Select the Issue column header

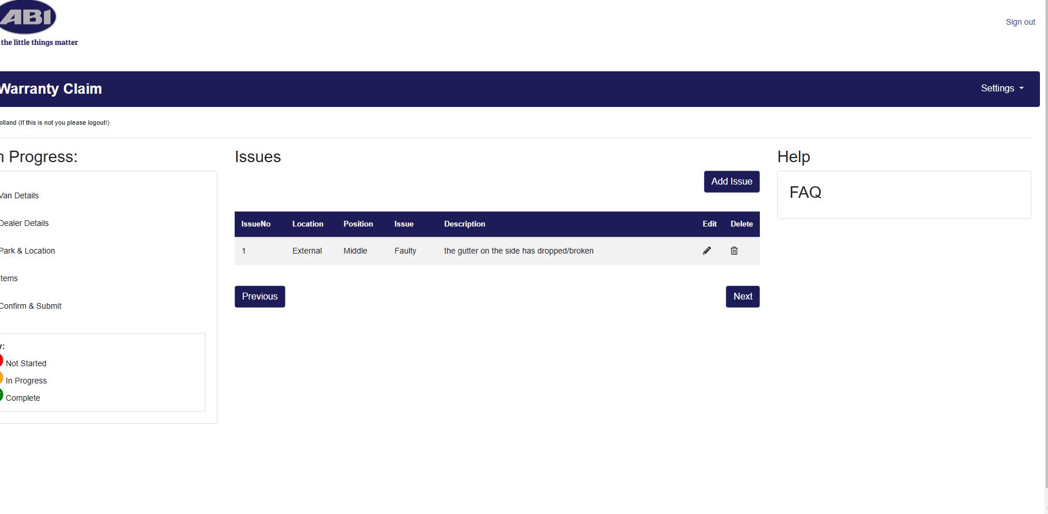tap(404, 224)
